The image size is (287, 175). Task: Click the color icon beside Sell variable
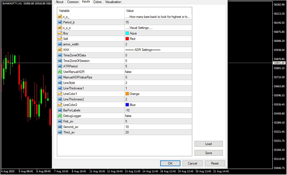pos(60,39)
